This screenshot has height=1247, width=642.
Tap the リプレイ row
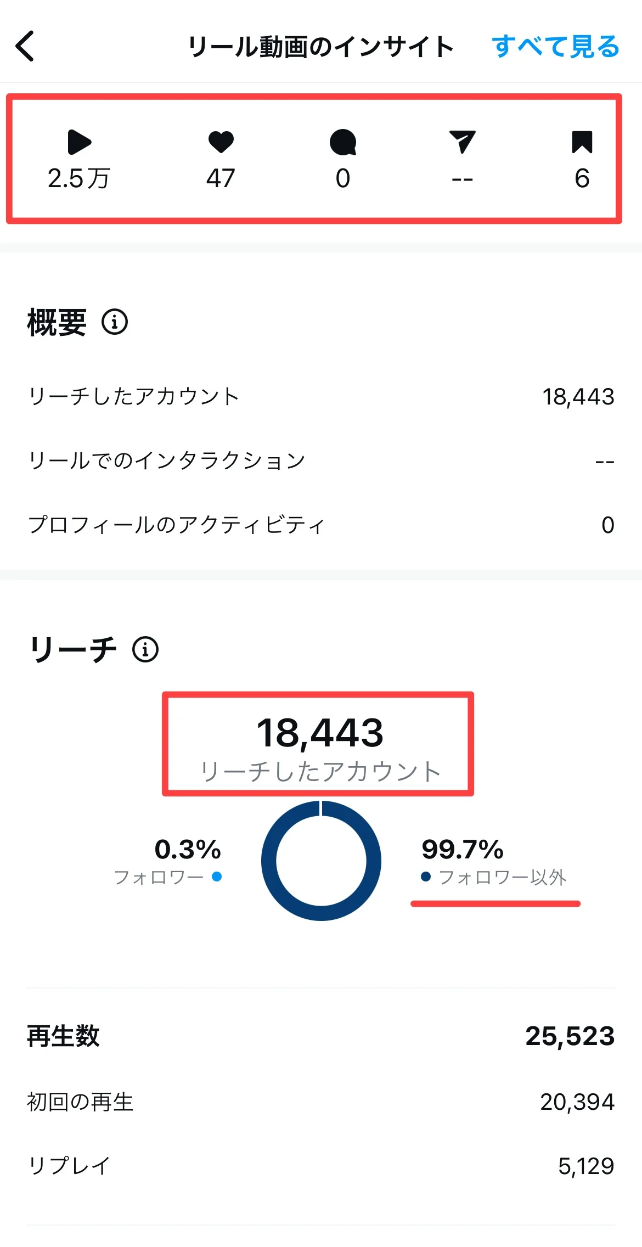click(321, 1166)
